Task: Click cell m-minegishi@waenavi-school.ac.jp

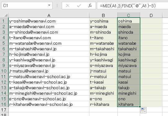Action: click(49, 93)
